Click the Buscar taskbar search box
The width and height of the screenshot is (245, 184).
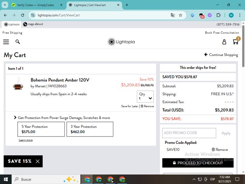tap(46, 179)
